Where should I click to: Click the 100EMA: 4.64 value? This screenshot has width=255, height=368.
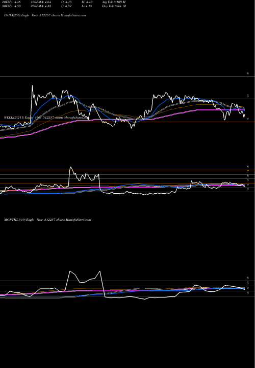click(x=41, y=2)
